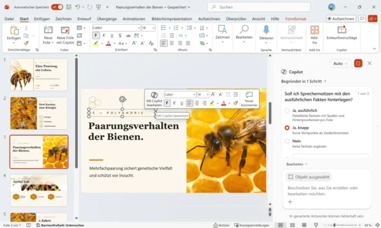This screenshot has height=228, width=381.
Task: Switch to slide sorter view icon
Action: click(292, 225)
